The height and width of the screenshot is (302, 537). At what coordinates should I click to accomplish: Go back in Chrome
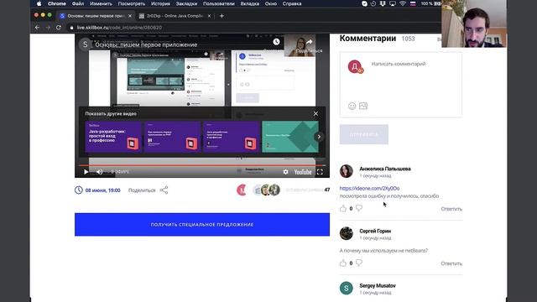click(37, 28)
